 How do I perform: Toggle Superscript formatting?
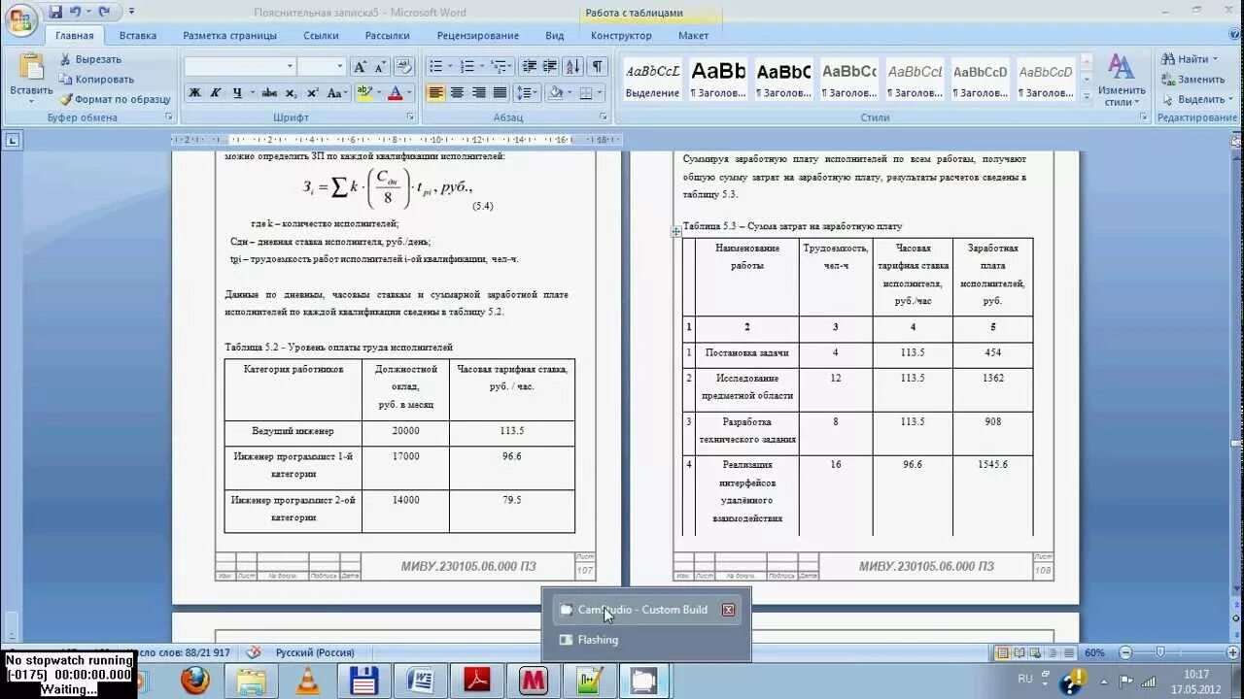point(313,93)
